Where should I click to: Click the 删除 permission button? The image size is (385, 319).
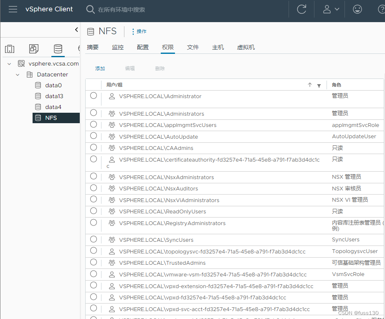pyautogui.click(x=160, y=68)
